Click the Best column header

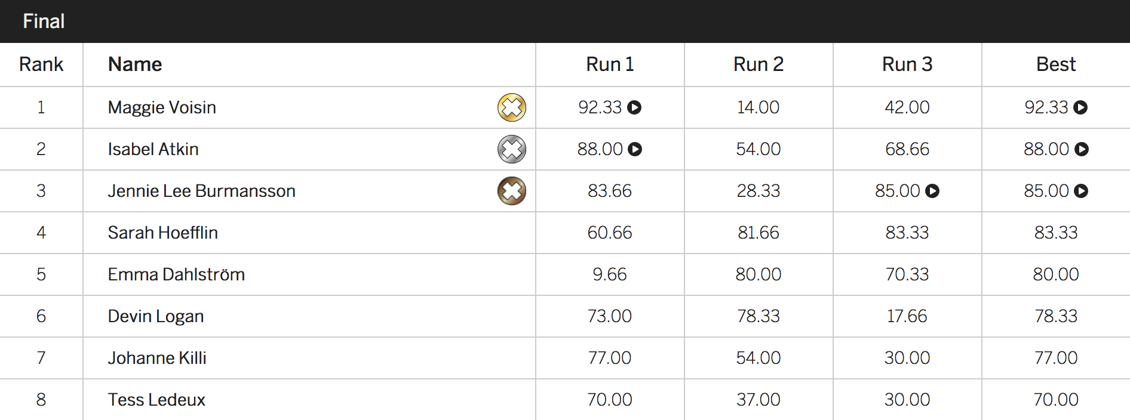(x=1056, y=64)
